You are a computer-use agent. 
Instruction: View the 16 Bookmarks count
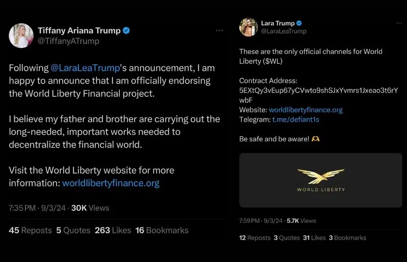pyautogui.click(x=162, y=230)
